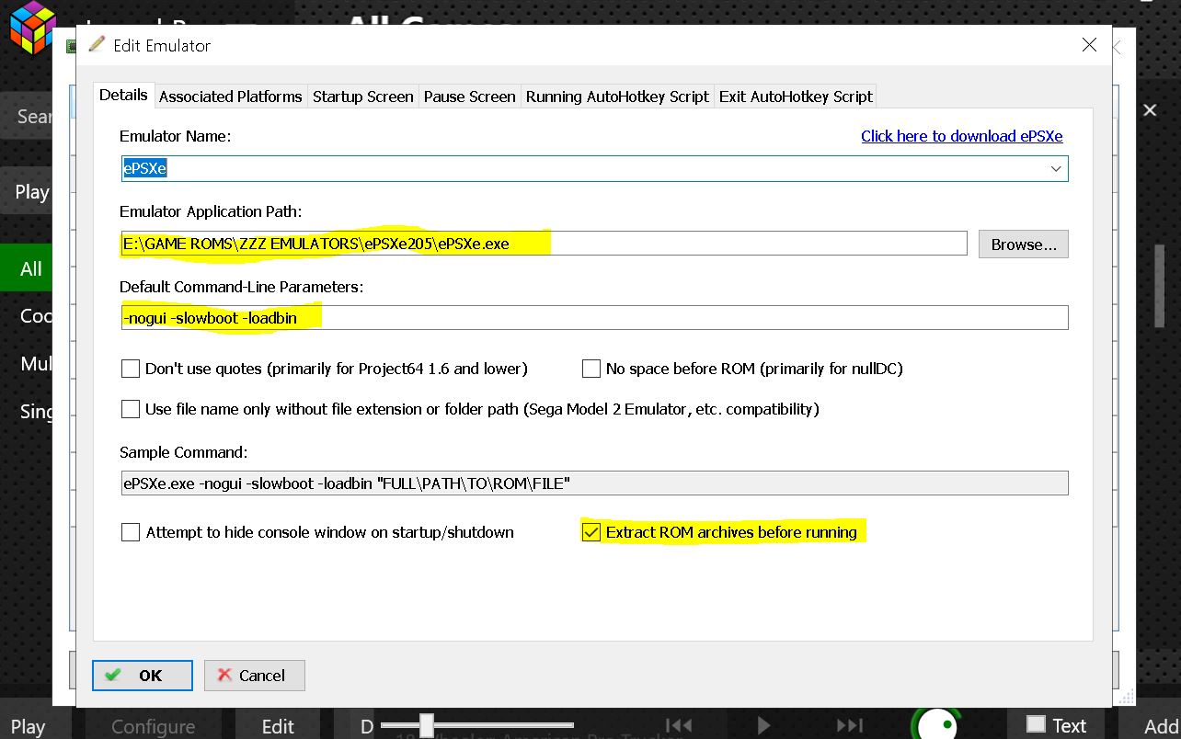
Task: Click Play in the bottom left bar
Action: [x=28, y=726]
